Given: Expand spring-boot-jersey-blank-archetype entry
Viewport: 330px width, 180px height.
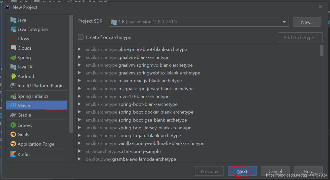Looking at the screenshot, I should pyautogui.click(x=79, y=128).
